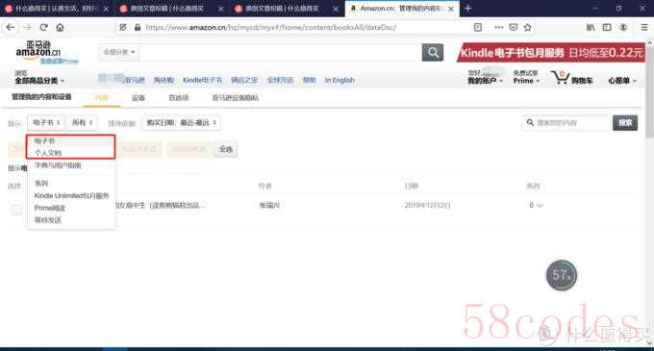Tick the checkbox beside the book row

pos(16,210)
